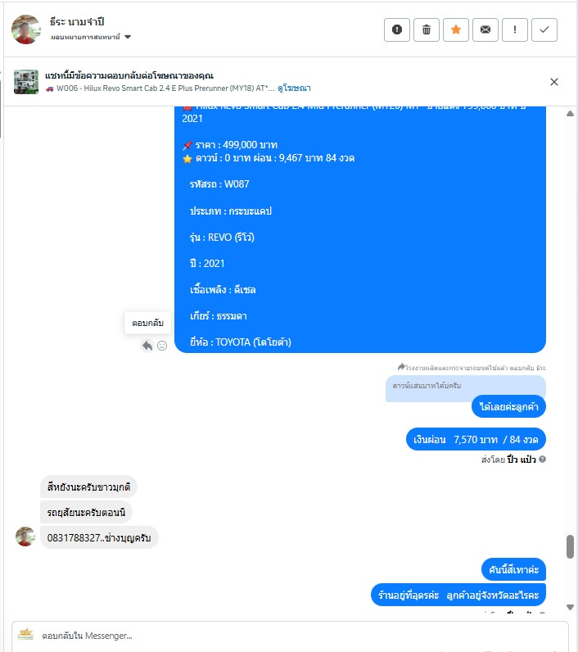Click scrollbar up arrow in chat

coord(570,114)
